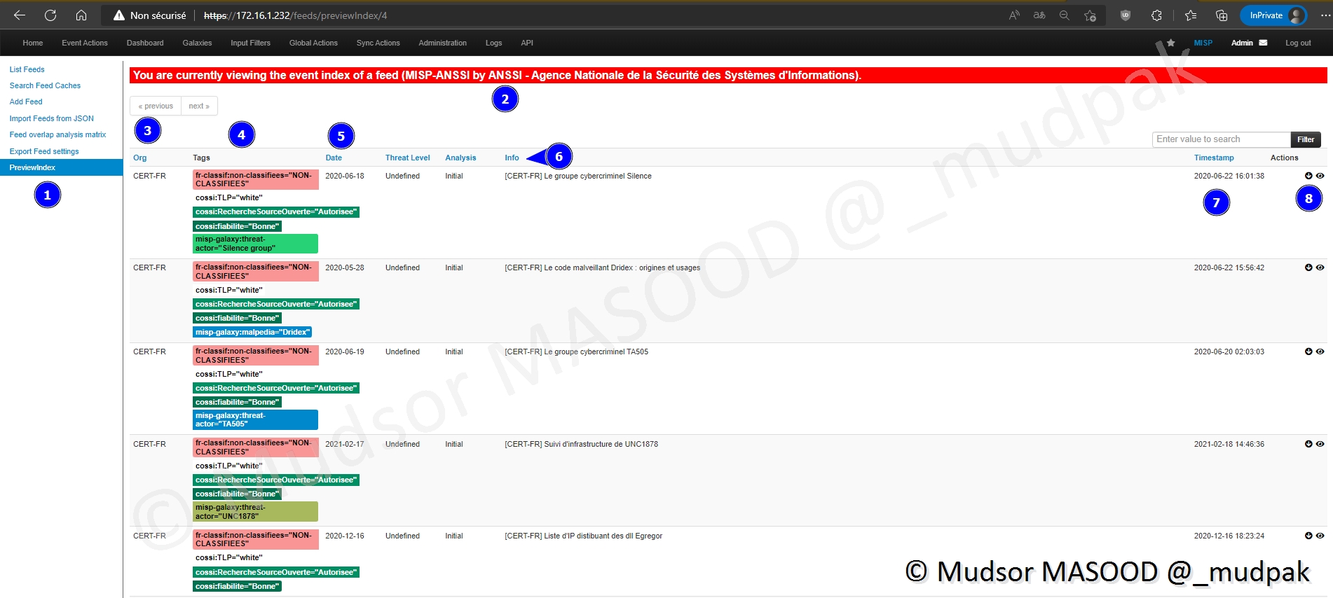Open the Admin envelope messages icon
This screenshot has height=598, width=1333.
coord(1263,43)
